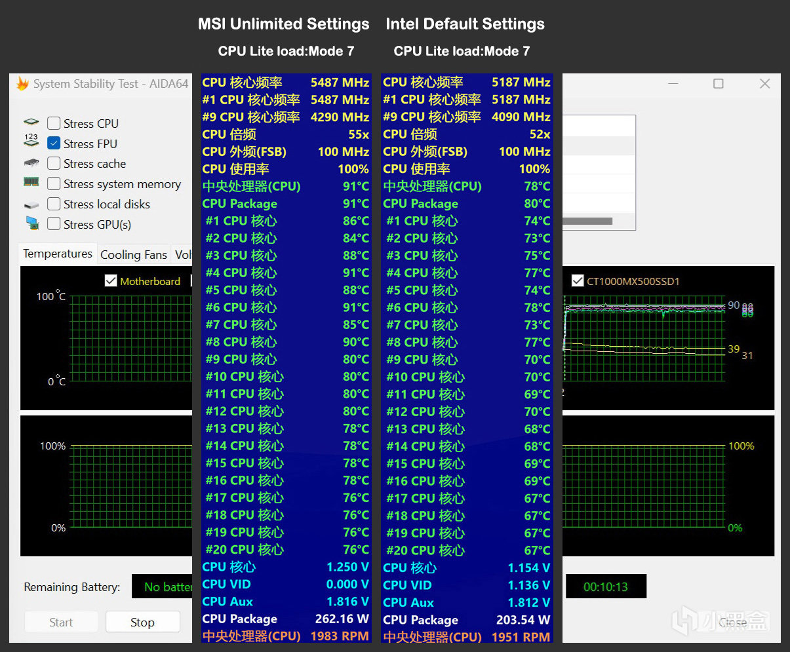Click the Remaining Battery label
The height and width of the screenshot is (652, 790).
tap(72, 587)
